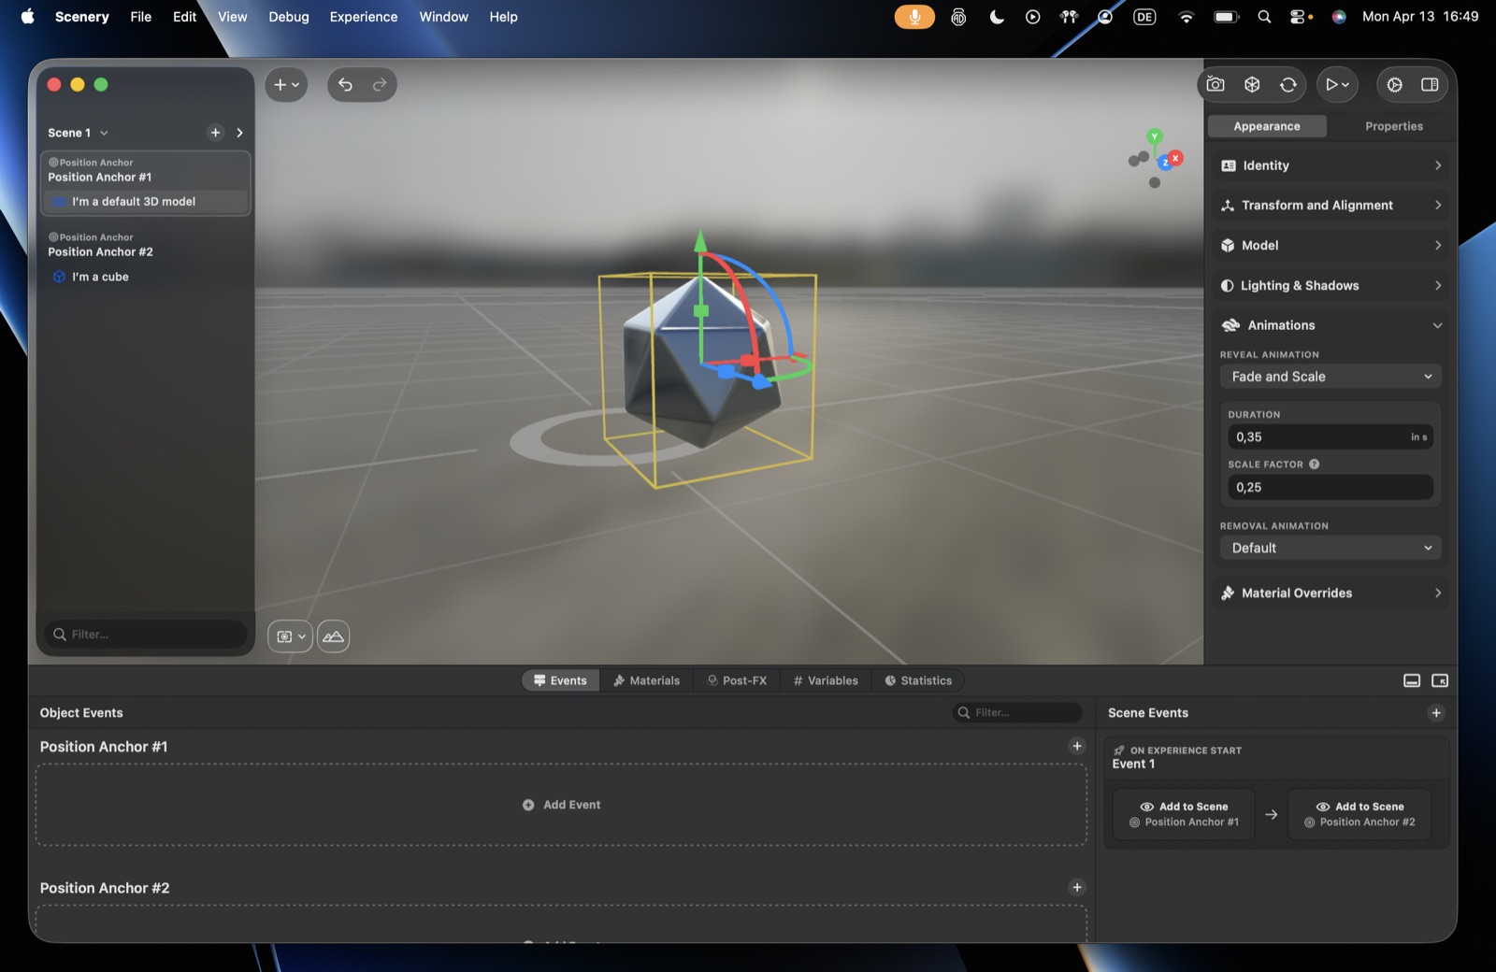Click the detach panel window icon
The width and height of the screenshot is (1496, 972).
[x=1440, y=681]
